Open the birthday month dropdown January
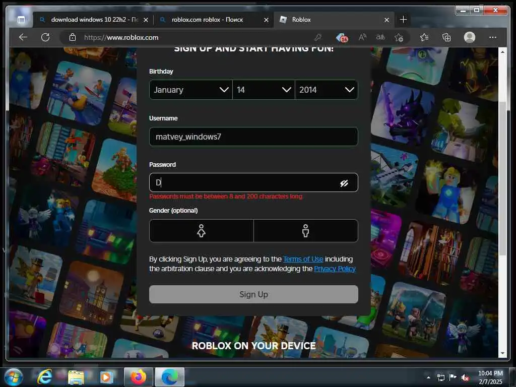 [x=191, y=90]
